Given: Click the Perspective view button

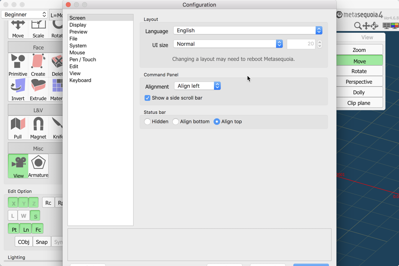Looking at the screenshot, I should click(x=359, y=81).
